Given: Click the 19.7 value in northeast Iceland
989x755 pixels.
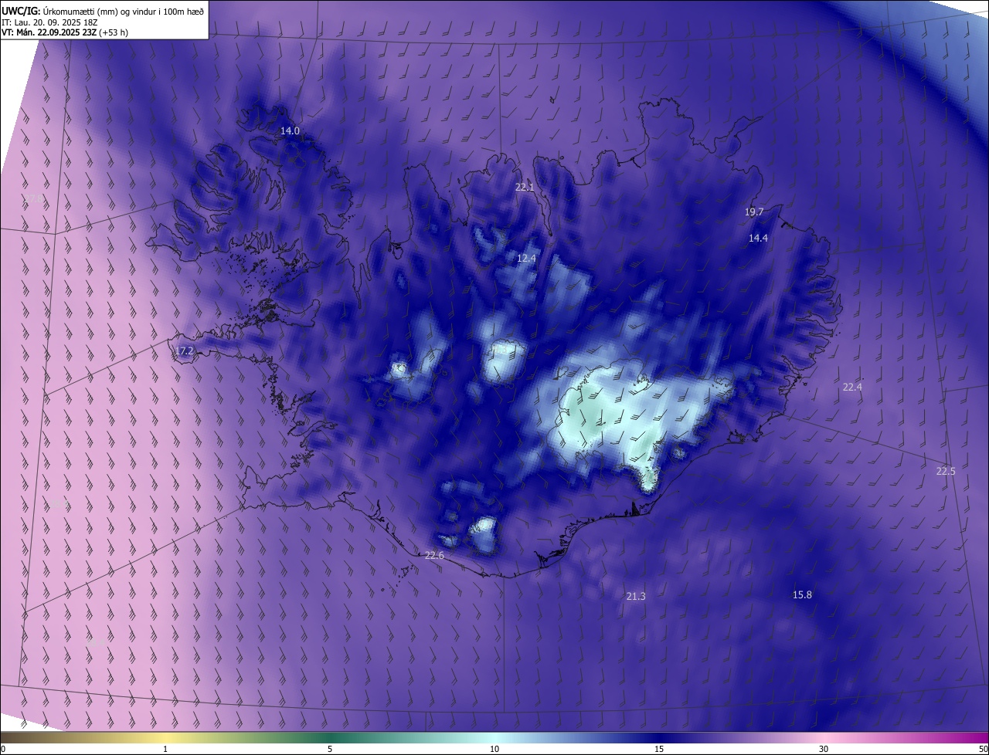Looking at the screenshot, I should pos(754,212).
